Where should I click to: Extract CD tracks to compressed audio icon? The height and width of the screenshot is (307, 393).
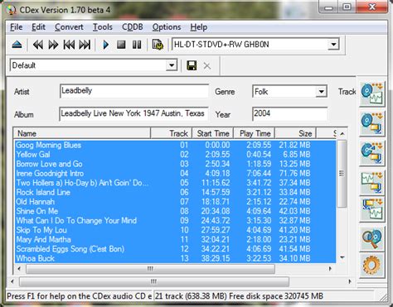coord(372,124)
